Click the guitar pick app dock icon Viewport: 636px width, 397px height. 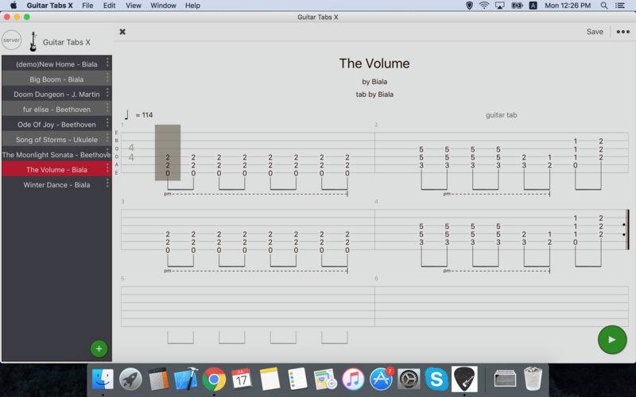click(464, 380)
